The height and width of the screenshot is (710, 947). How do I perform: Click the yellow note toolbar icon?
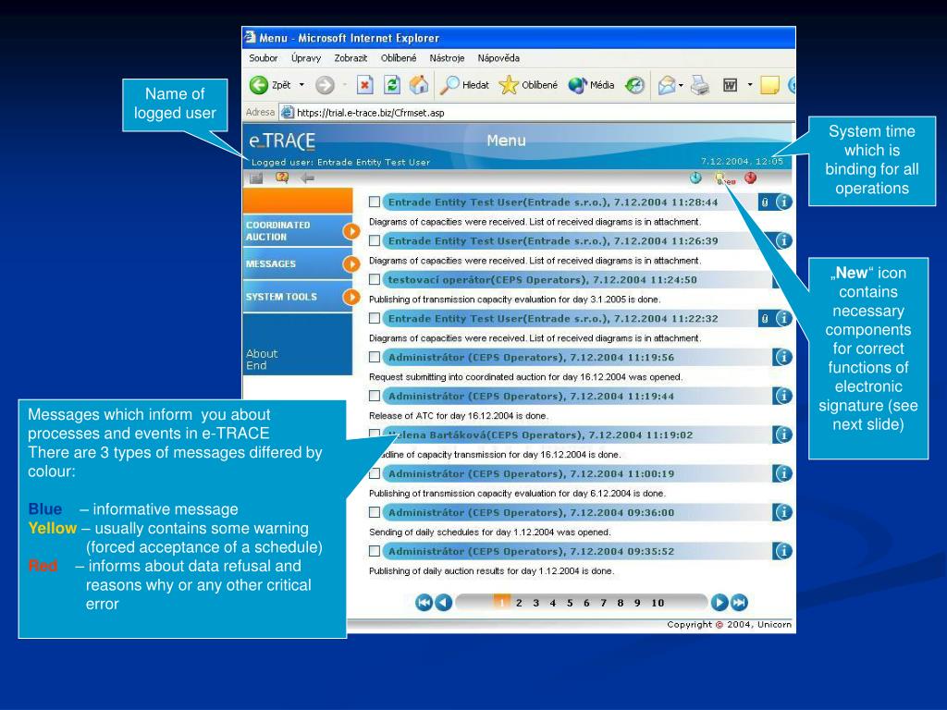769,85
